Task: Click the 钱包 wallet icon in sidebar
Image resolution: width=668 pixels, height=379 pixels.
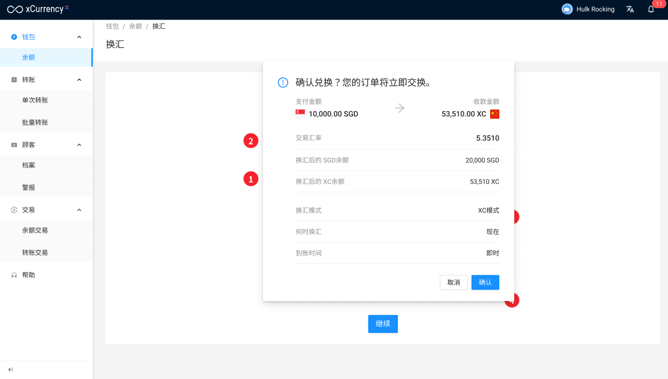Action: click(14, 37)
